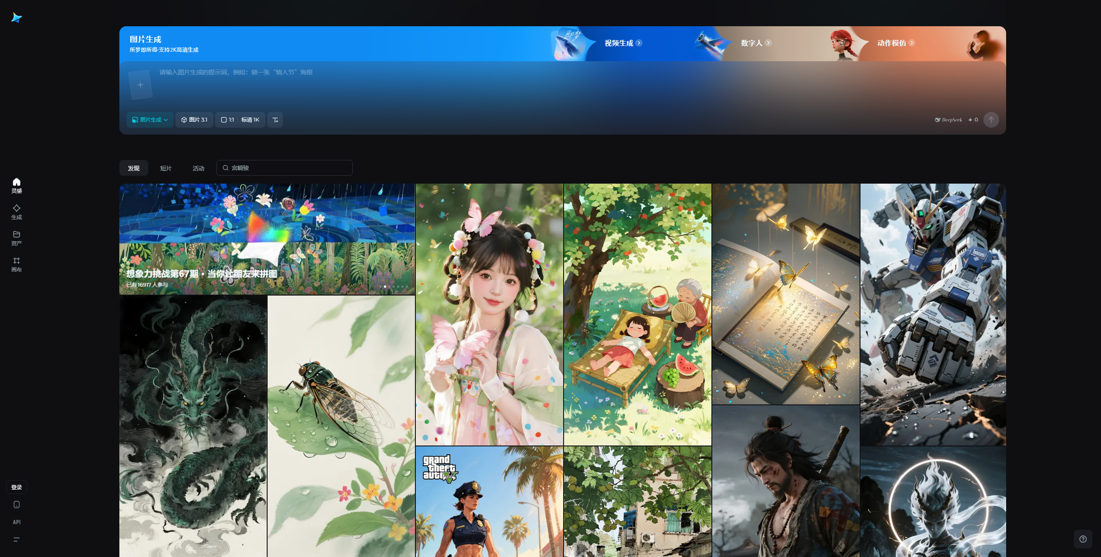Click the menu lines icon at the sidebar bottom

pos(16,539)
